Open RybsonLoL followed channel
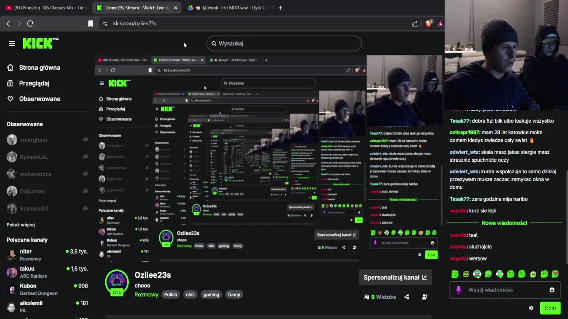 click(47, 157)
